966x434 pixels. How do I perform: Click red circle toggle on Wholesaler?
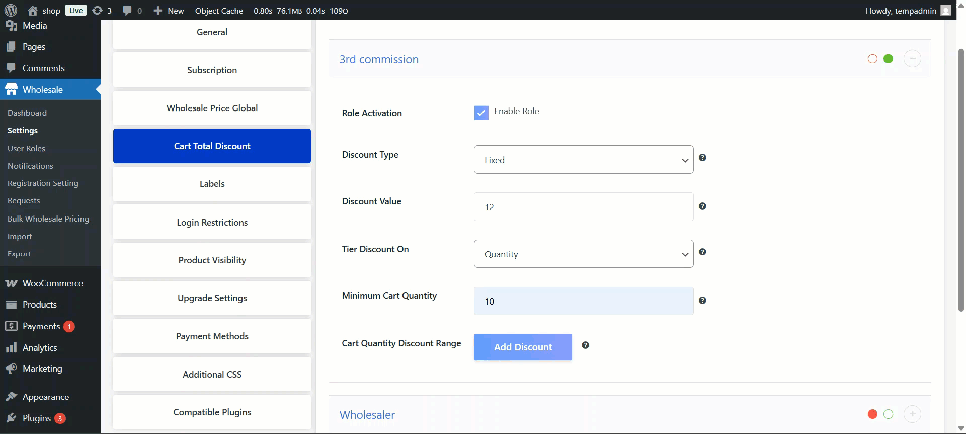tap(873, 414)
